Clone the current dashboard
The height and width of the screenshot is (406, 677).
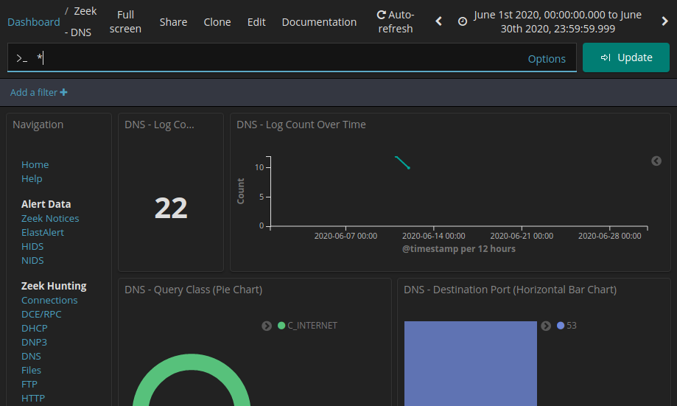click(217, 22)
